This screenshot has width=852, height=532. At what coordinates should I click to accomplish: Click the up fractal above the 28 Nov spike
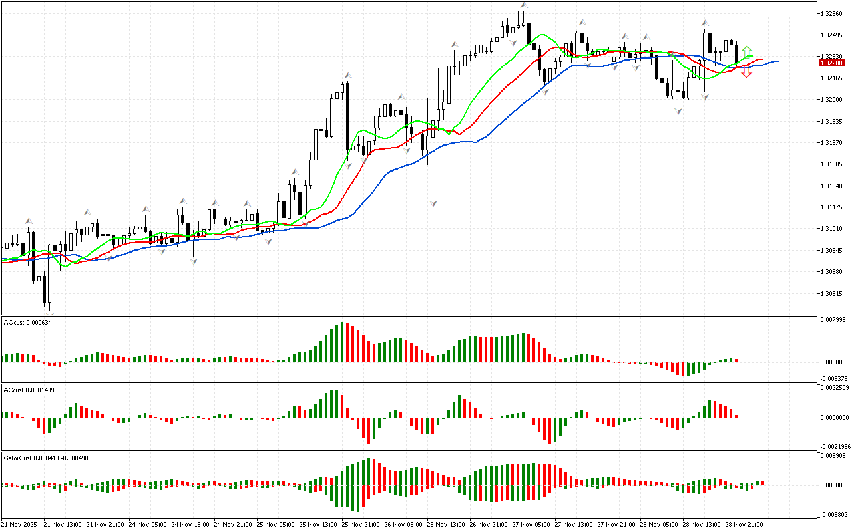click(x=704, y=23)
